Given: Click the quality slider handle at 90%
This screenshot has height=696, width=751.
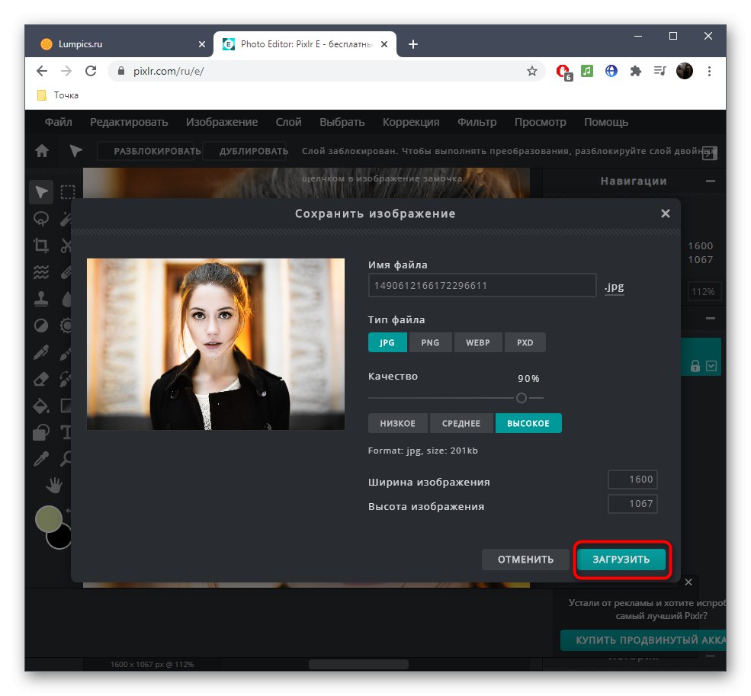Looking at the screenshot, I should click(522, 398).
